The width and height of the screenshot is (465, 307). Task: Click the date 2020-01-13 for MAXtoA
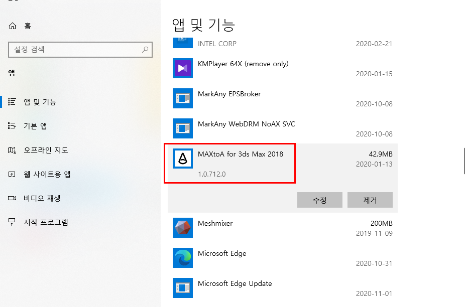pos(374,164)
